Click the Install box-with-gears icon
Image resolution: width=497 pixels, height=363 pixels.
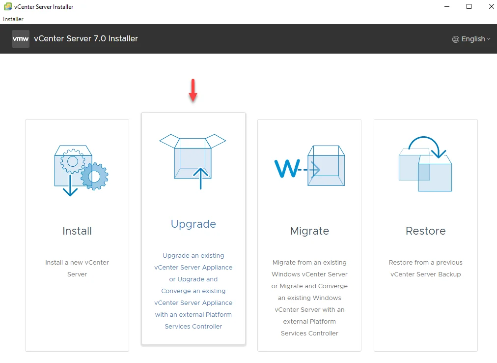point(81,171)
